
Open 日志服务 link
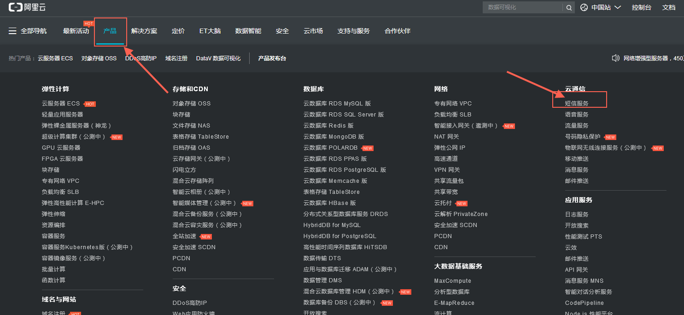point(577,215)
